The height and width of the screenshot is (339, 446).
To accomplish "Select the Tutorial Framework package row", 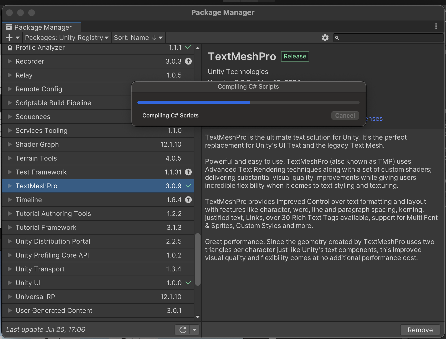I will tap(98, 227).
